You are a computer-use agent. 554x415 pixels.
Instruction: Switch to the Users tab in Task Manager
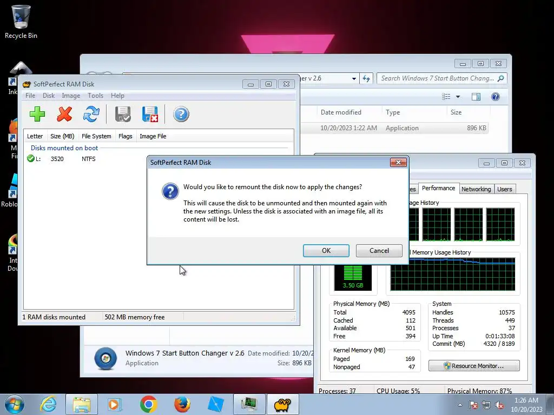point(505,189)
